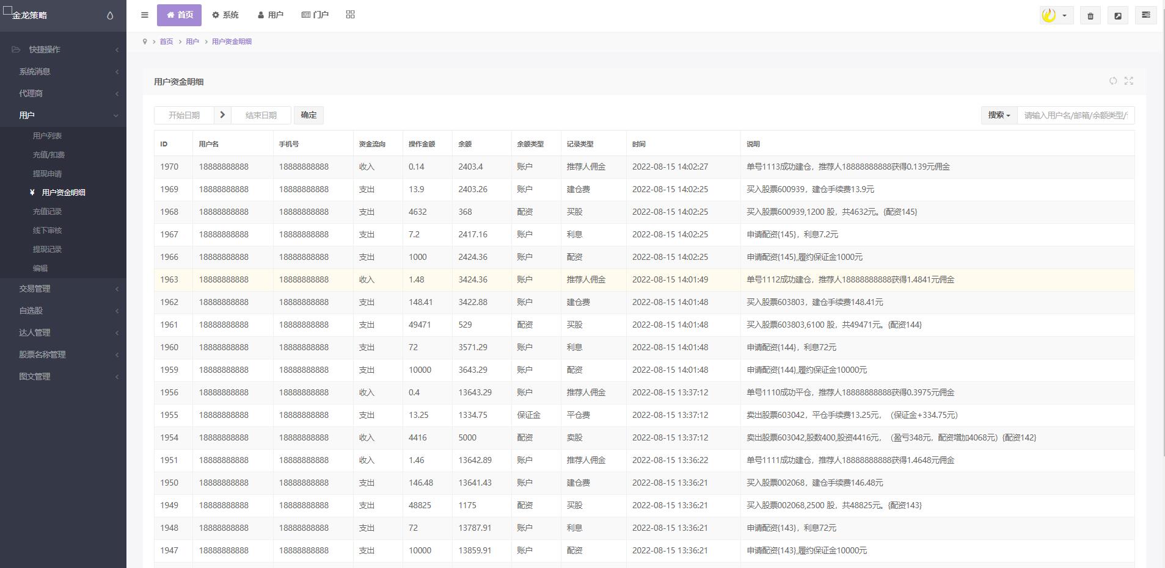Open the 搜索 dropdown button
The width and height of the screenshot is (1165, 568).
999,115
